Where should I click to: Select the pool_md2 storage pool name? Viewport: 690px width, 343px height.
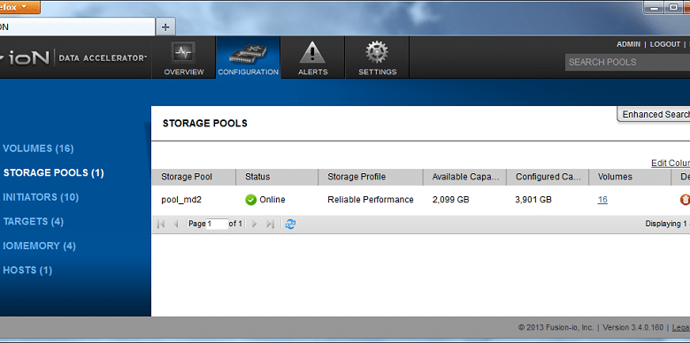tap(181, 200)
